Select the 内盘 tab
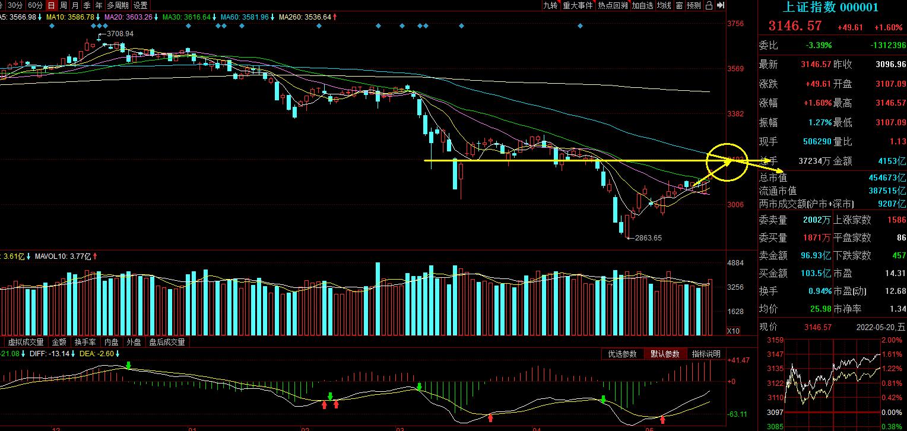Screen dimensions: 907x431 (112, 342)
